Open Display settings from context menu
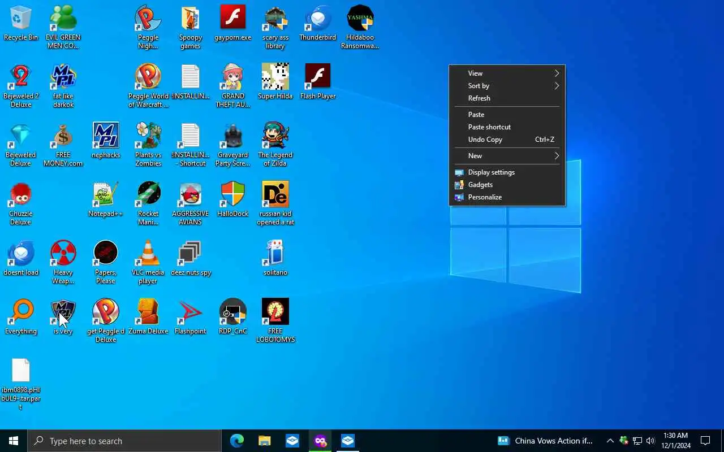The width and height of the screenshot is (724, 452). 507,172
